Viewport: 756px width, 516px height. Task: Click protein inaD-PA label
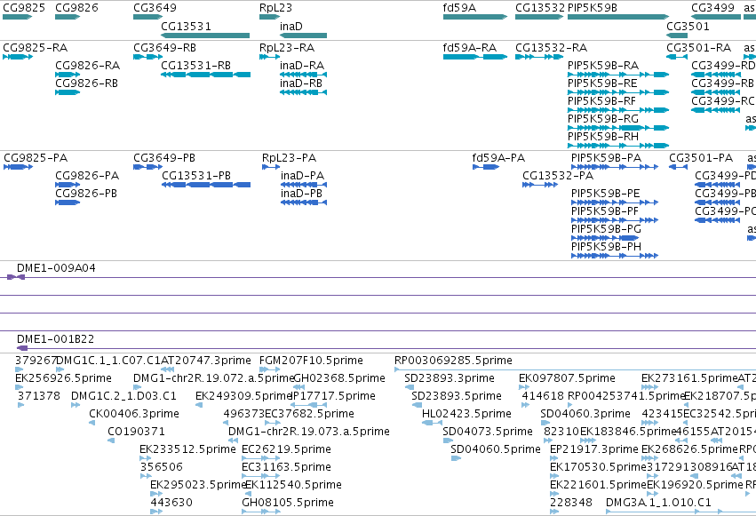(303, 176)
